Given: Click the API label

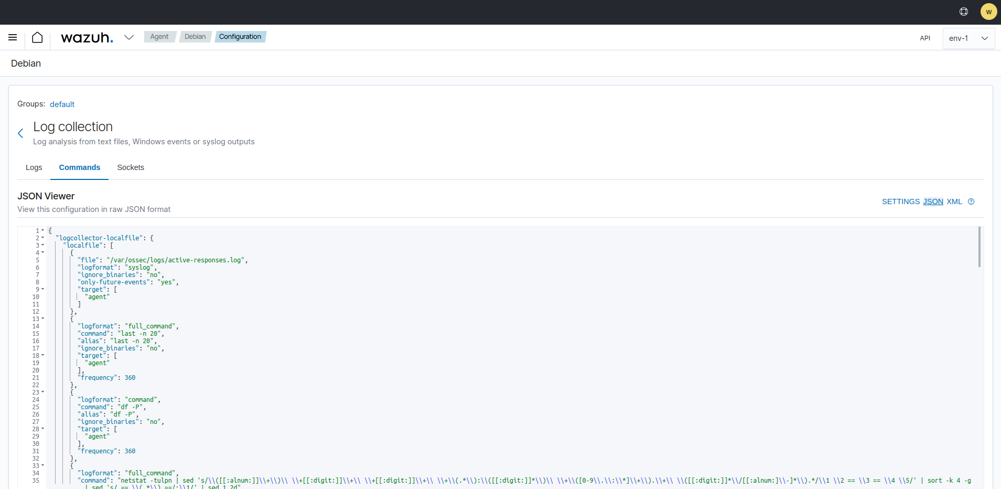Looking at the screenshot, I should point(925,38).
